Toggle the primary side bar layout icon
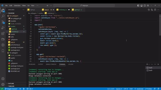The image size is (161, 90). 138,5
